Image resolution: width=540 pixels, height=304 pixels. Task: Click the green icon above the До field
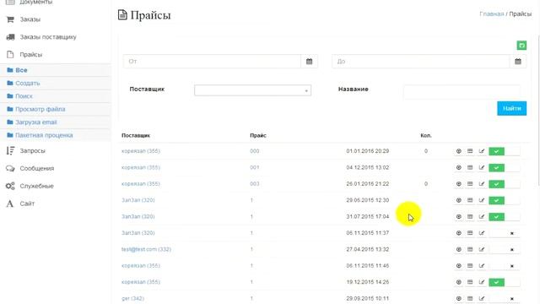[x=521, y=45]
